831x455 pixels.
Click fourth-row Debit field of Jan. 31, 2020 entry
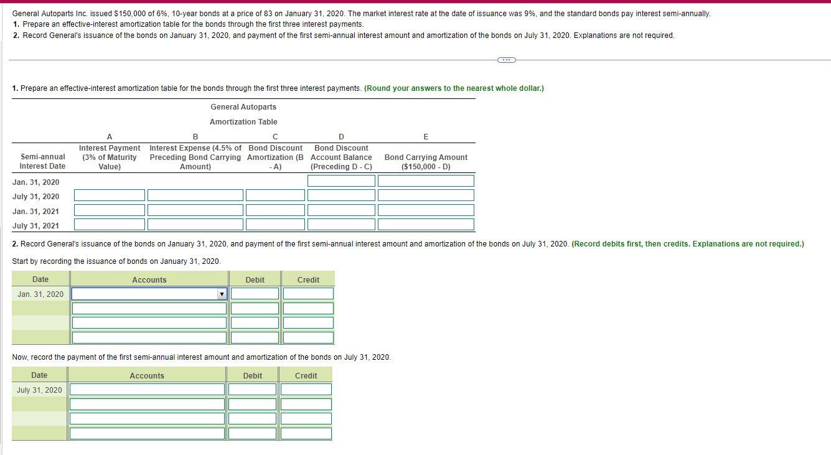point(255,337)
